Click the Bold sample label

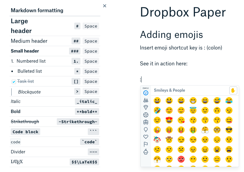16,112
